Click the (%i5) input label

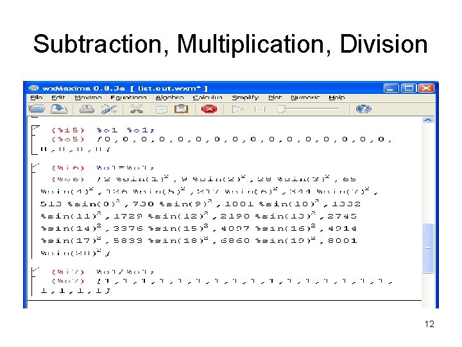click(68, 130)
